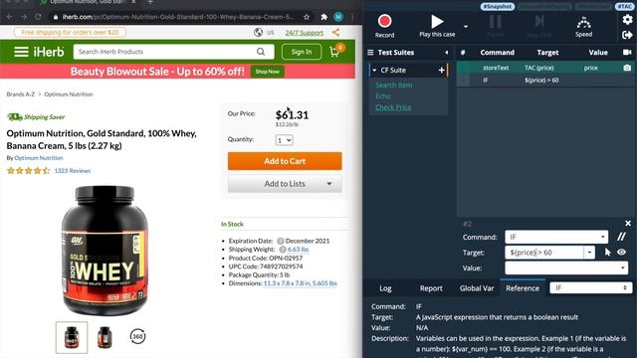Open Brands A-Z breadcrumb
This screenshot has height=358, width=637.
click(21, 94)
